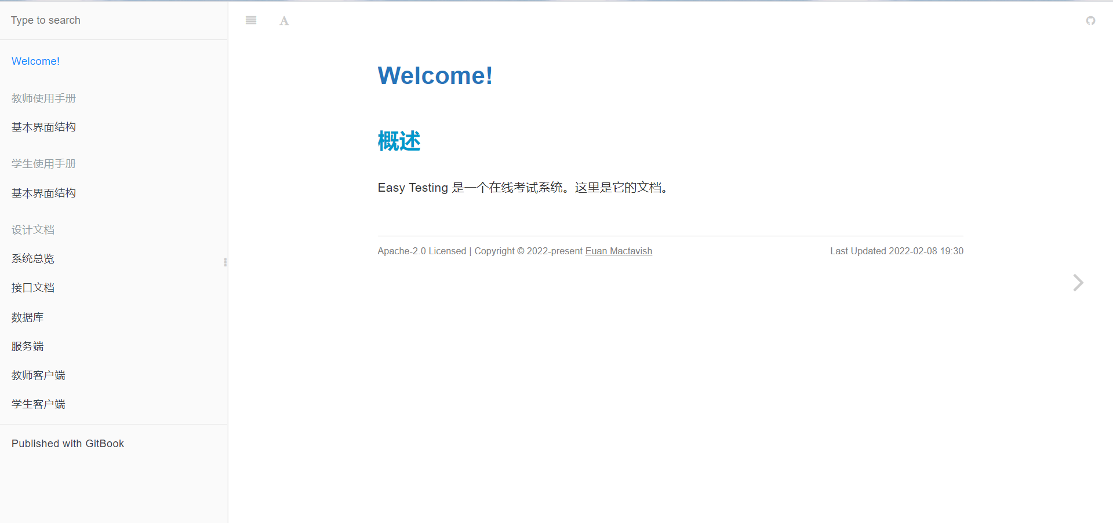Viewport: 1113px width, 523px height.
Task: Open the 学生客户端 page
Action: pos(38,404)
